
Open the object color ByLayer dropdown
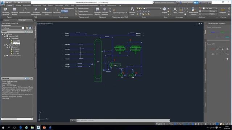[x=210, y=8]
